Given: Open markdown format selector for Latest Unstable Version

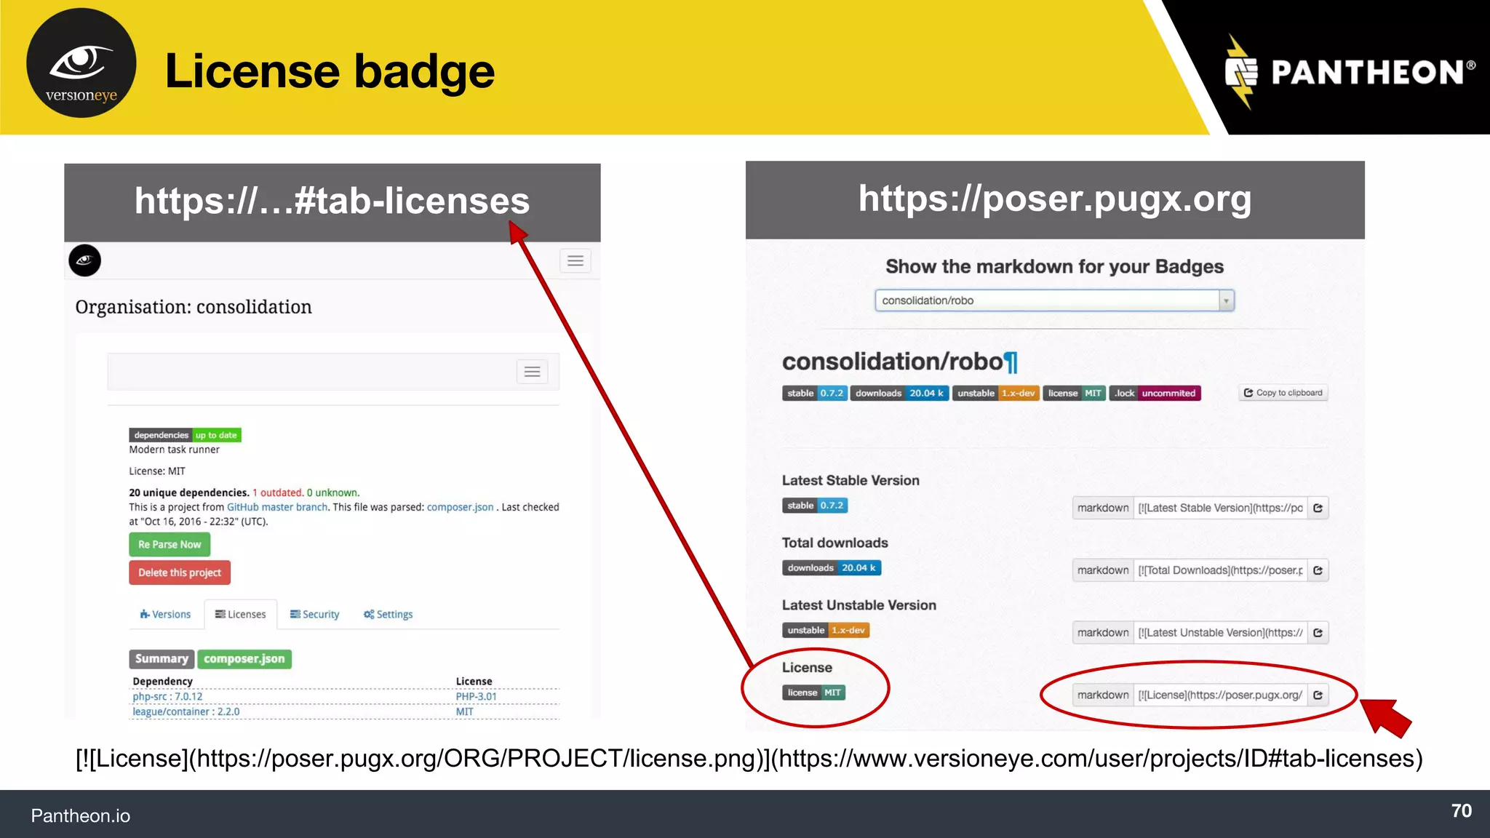Looking at the screenshot, I should pos(1103,633).
